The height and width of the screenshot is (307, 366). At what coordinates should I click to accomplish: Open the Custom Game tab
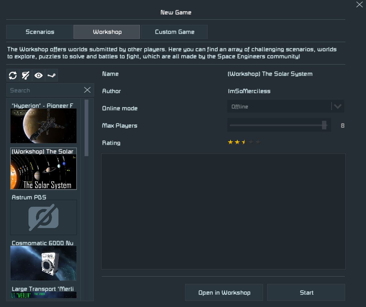coord(174,32)
